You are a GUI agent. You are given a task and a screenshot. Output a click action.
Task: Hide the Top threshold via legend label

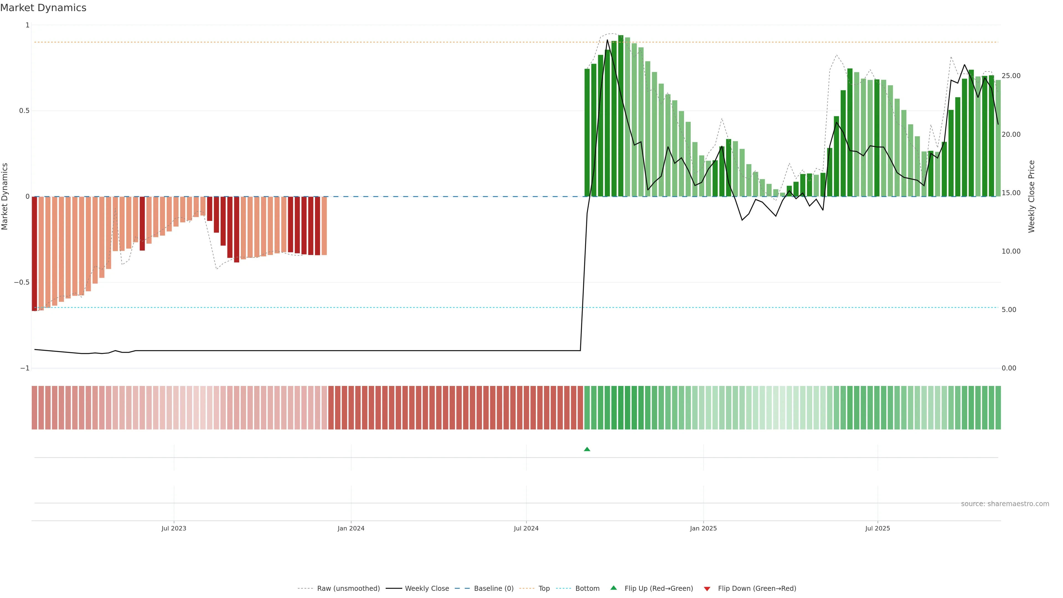544,589
